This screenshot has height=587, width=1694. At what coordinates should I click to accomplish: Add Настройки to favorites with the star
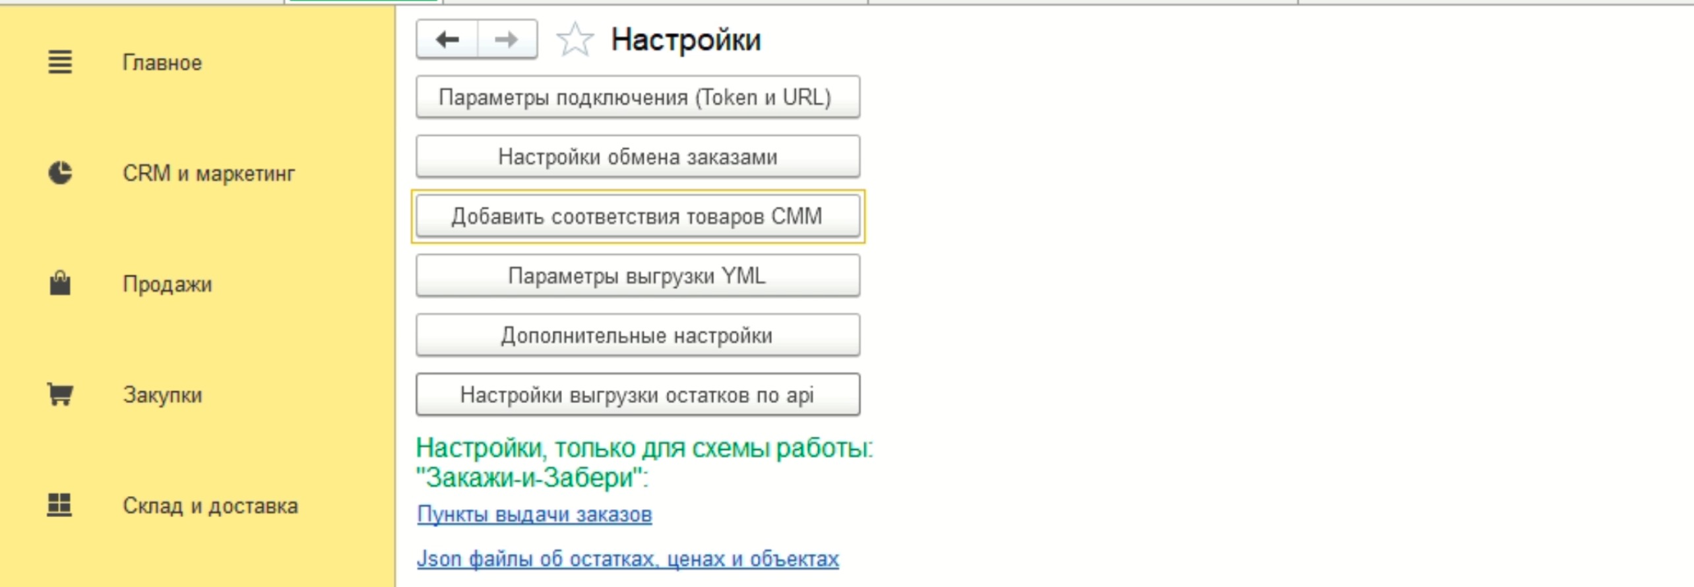pos(575,40)
